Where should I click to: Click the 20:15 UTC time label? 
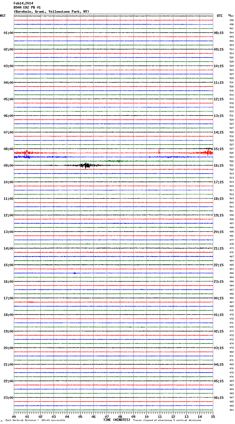click(219, 232)
